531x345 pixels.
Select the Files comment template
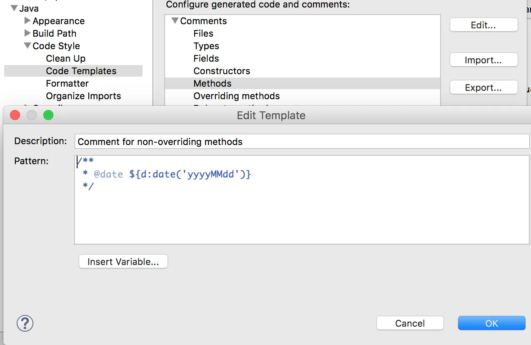pyautogui.click(x=203, y=33)
